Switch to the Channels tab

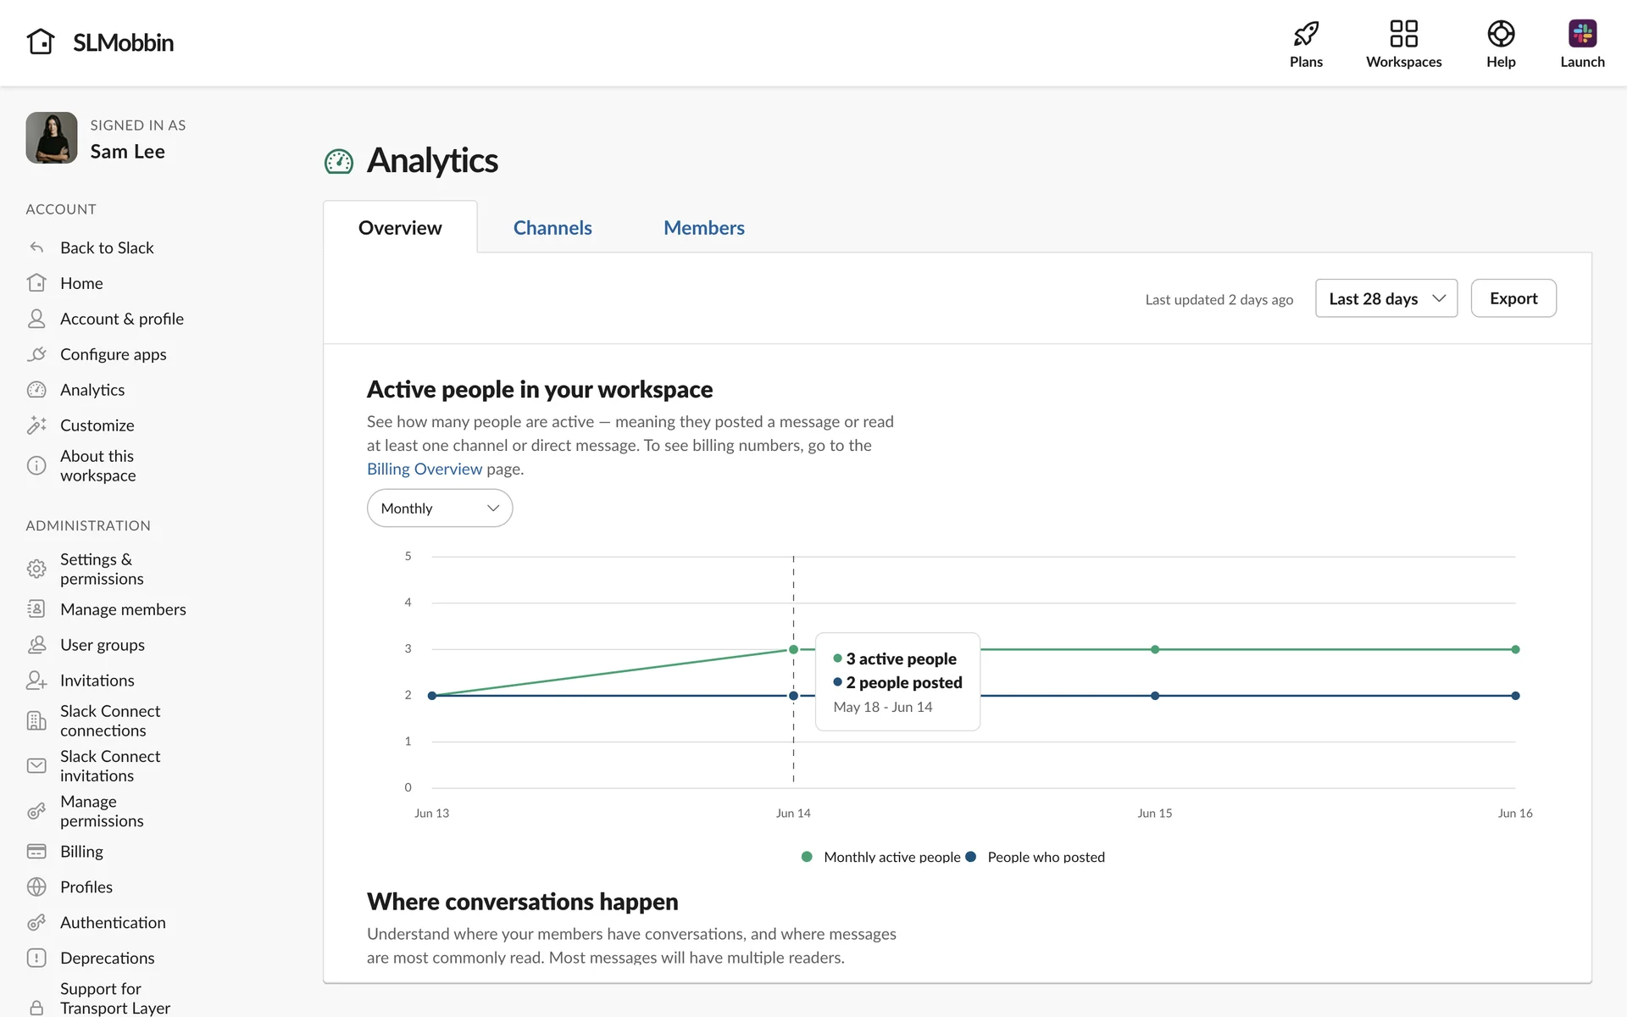(552, 228)
